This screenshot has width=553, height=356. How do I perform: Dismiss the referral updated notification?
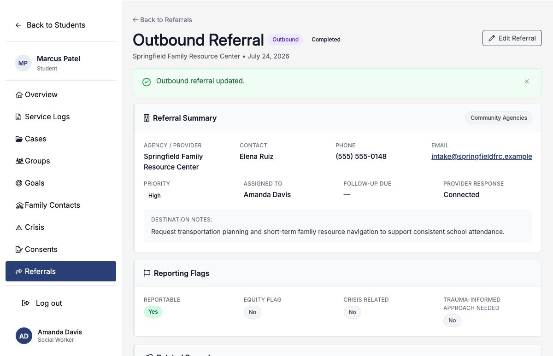(527, 82)
